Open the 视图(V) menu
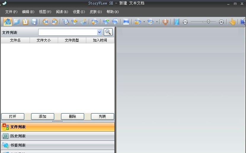The image size is (246, 153). tap(45, 12)
